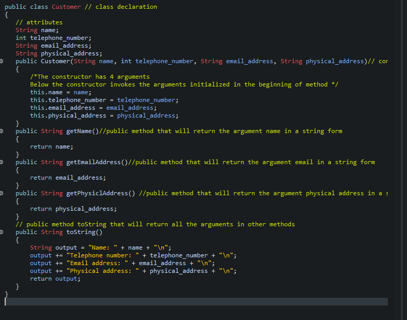The image size is (407, 320).
Task: Click 'public Customer(' constructor signature
Action: (45, 61)
